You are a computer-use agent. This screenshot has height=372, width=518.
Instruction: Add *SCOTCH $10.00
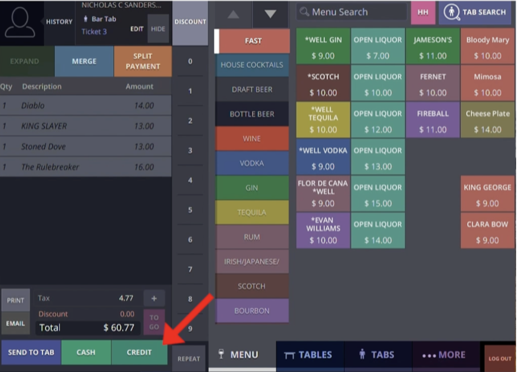pyautogui.click(x=323, y=83)
